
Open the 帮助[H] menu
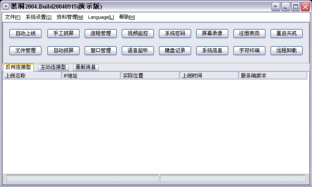click(x=127, y=17)
